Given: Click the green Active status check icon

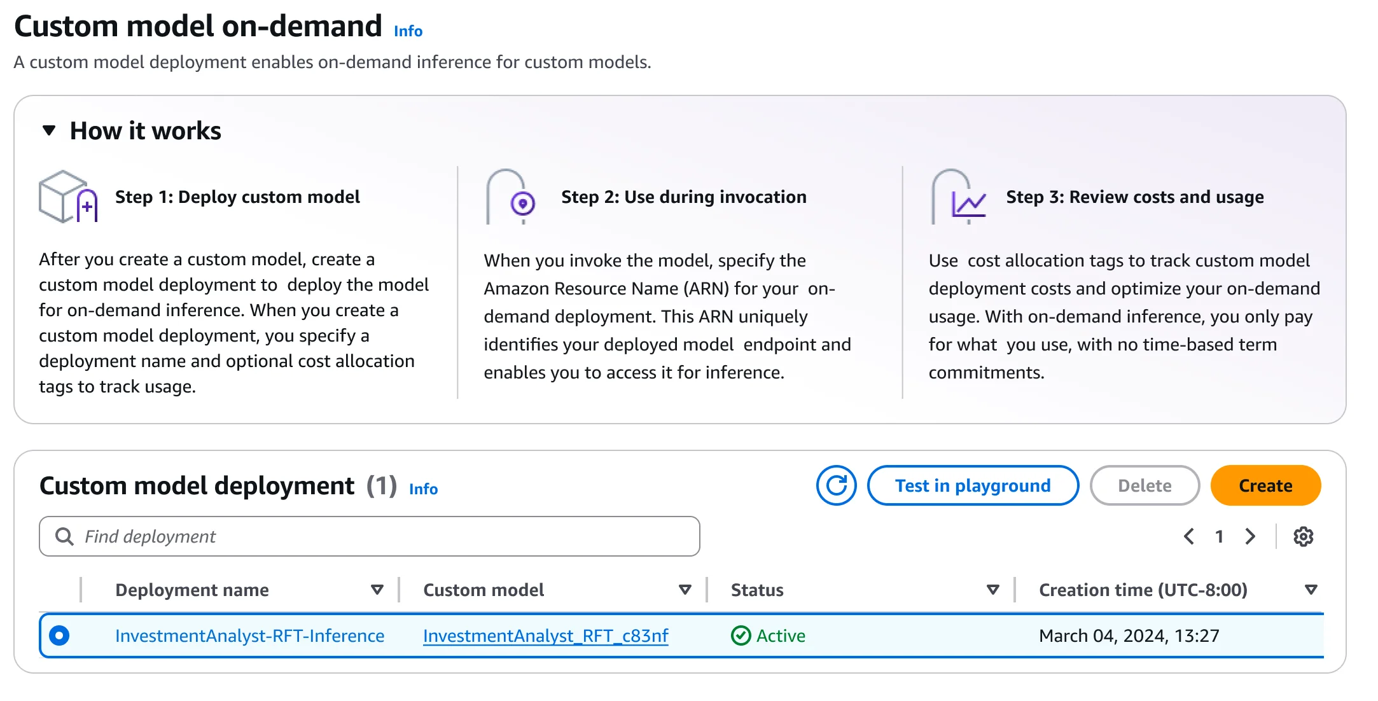Looking at the screenshot, I should tap(741, 635).
